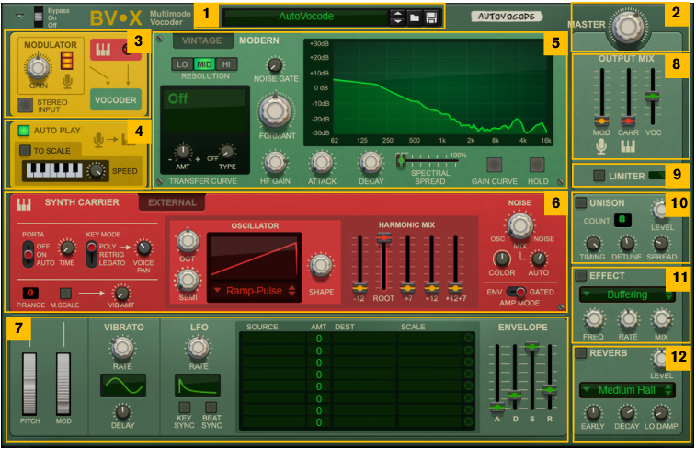Enable the Effect section
Viewport: 696px width, 449px height.
580,276
